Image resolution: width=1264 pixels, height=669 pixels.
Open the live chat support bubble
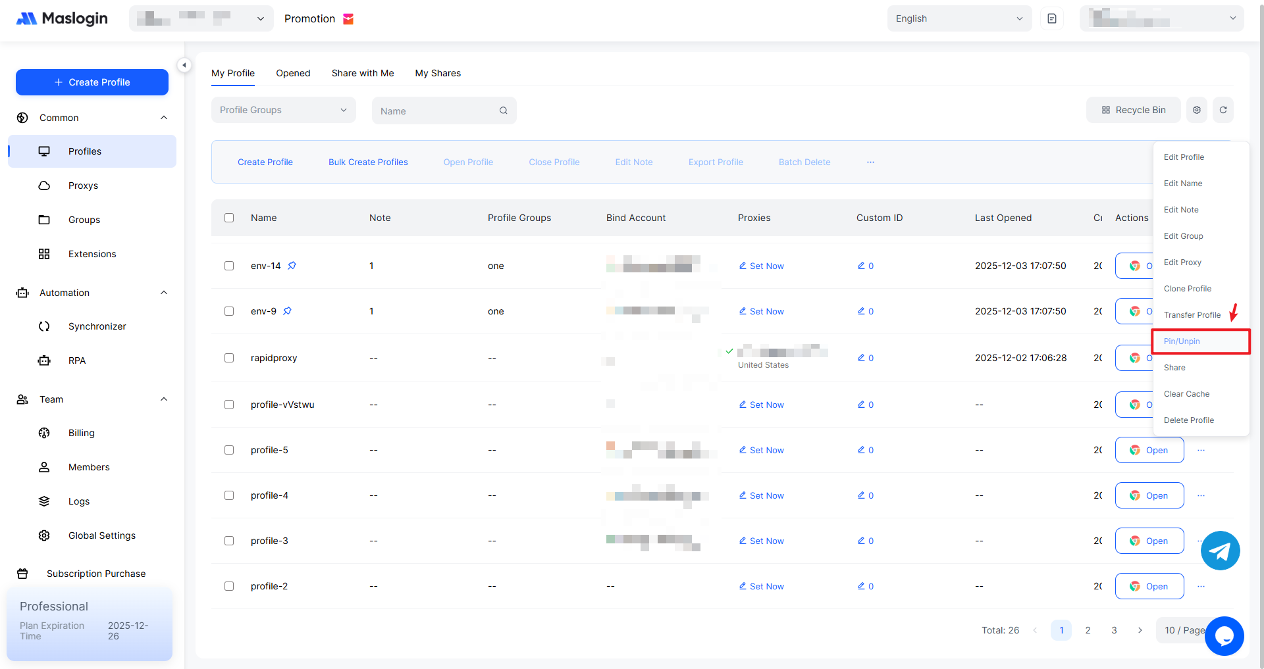pos(1224,635)
